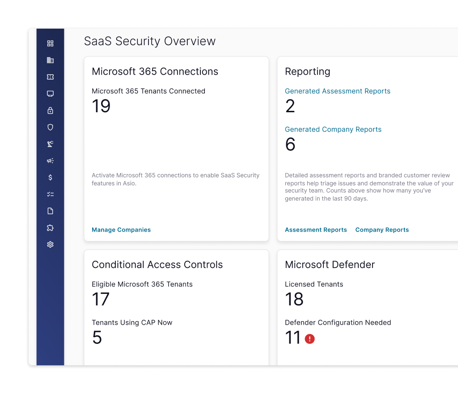Open the tickets icon in sidebar

pos(50,77)
